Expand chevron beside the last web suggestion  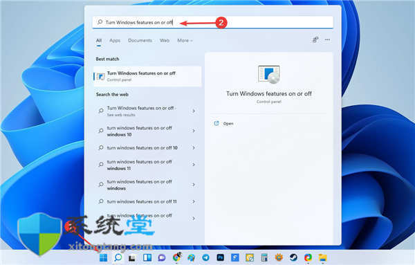pos(194,219)
